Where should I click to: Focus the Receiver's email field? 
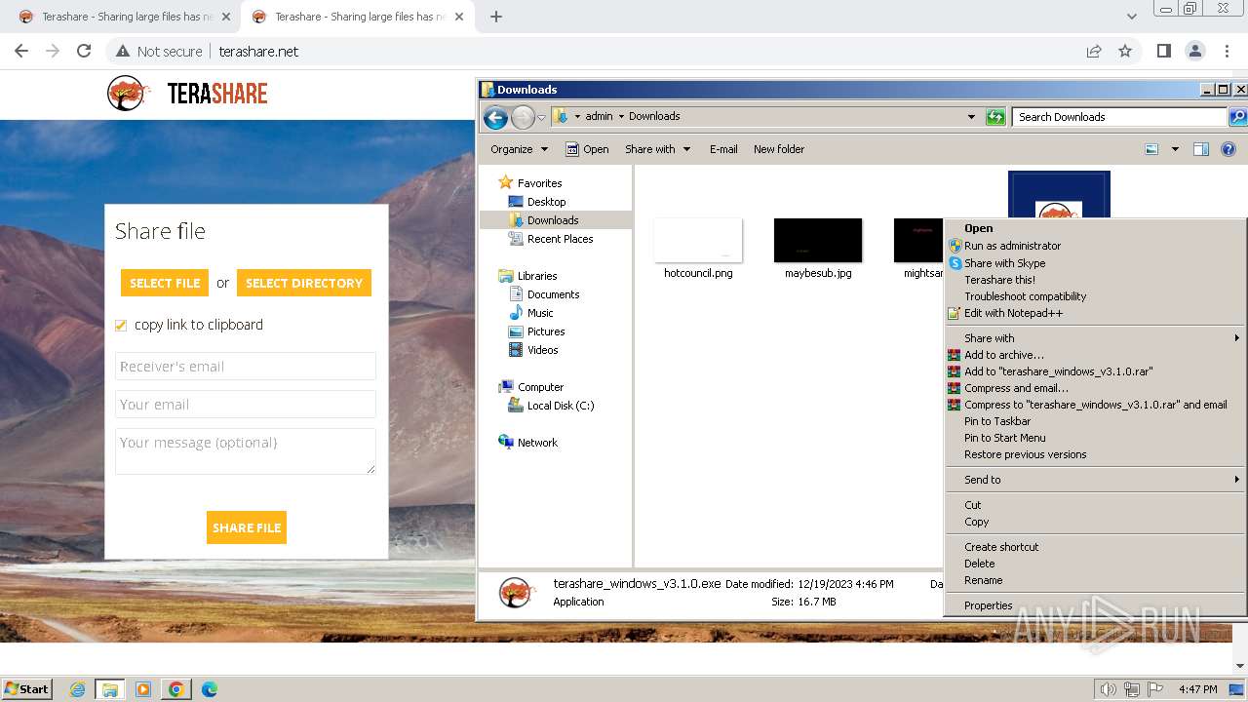(245, 367)
